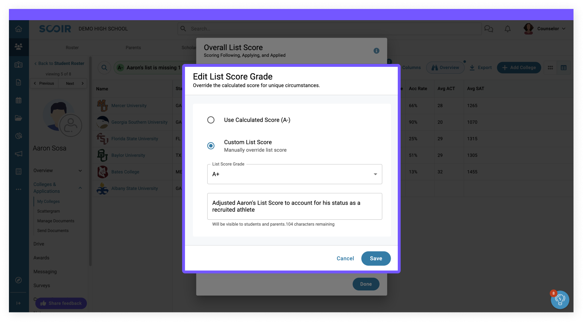Open the folder icon in left sidebar
Screen dimensions: 585x324
[19, 118]
